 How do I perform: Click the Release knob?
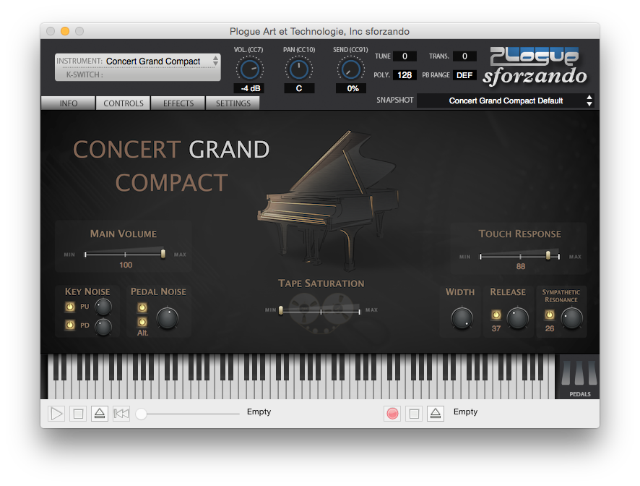coord(517,318)
